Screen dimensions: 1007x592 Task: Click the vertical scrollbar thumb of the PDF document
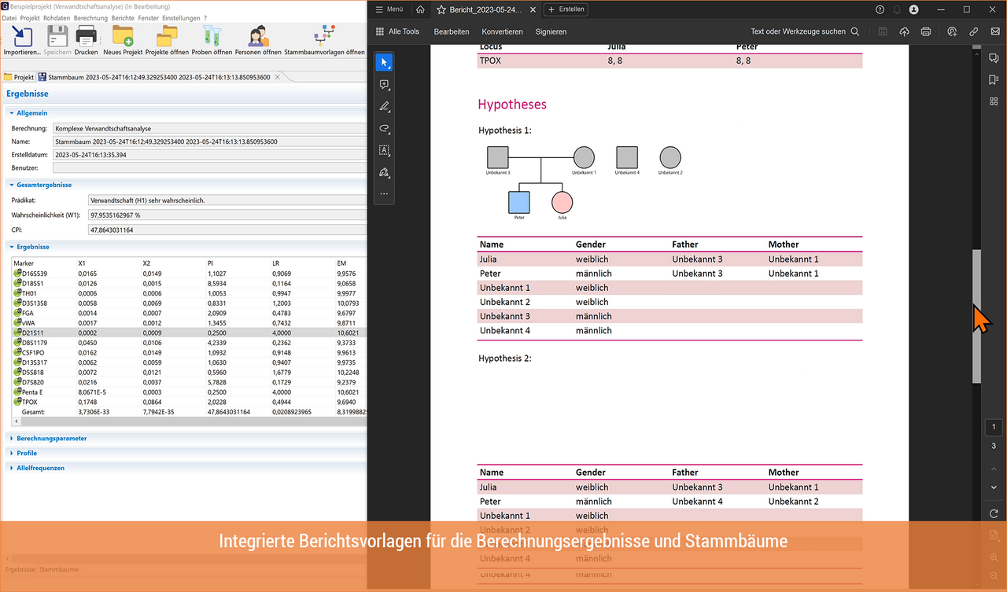coord(976,316)
